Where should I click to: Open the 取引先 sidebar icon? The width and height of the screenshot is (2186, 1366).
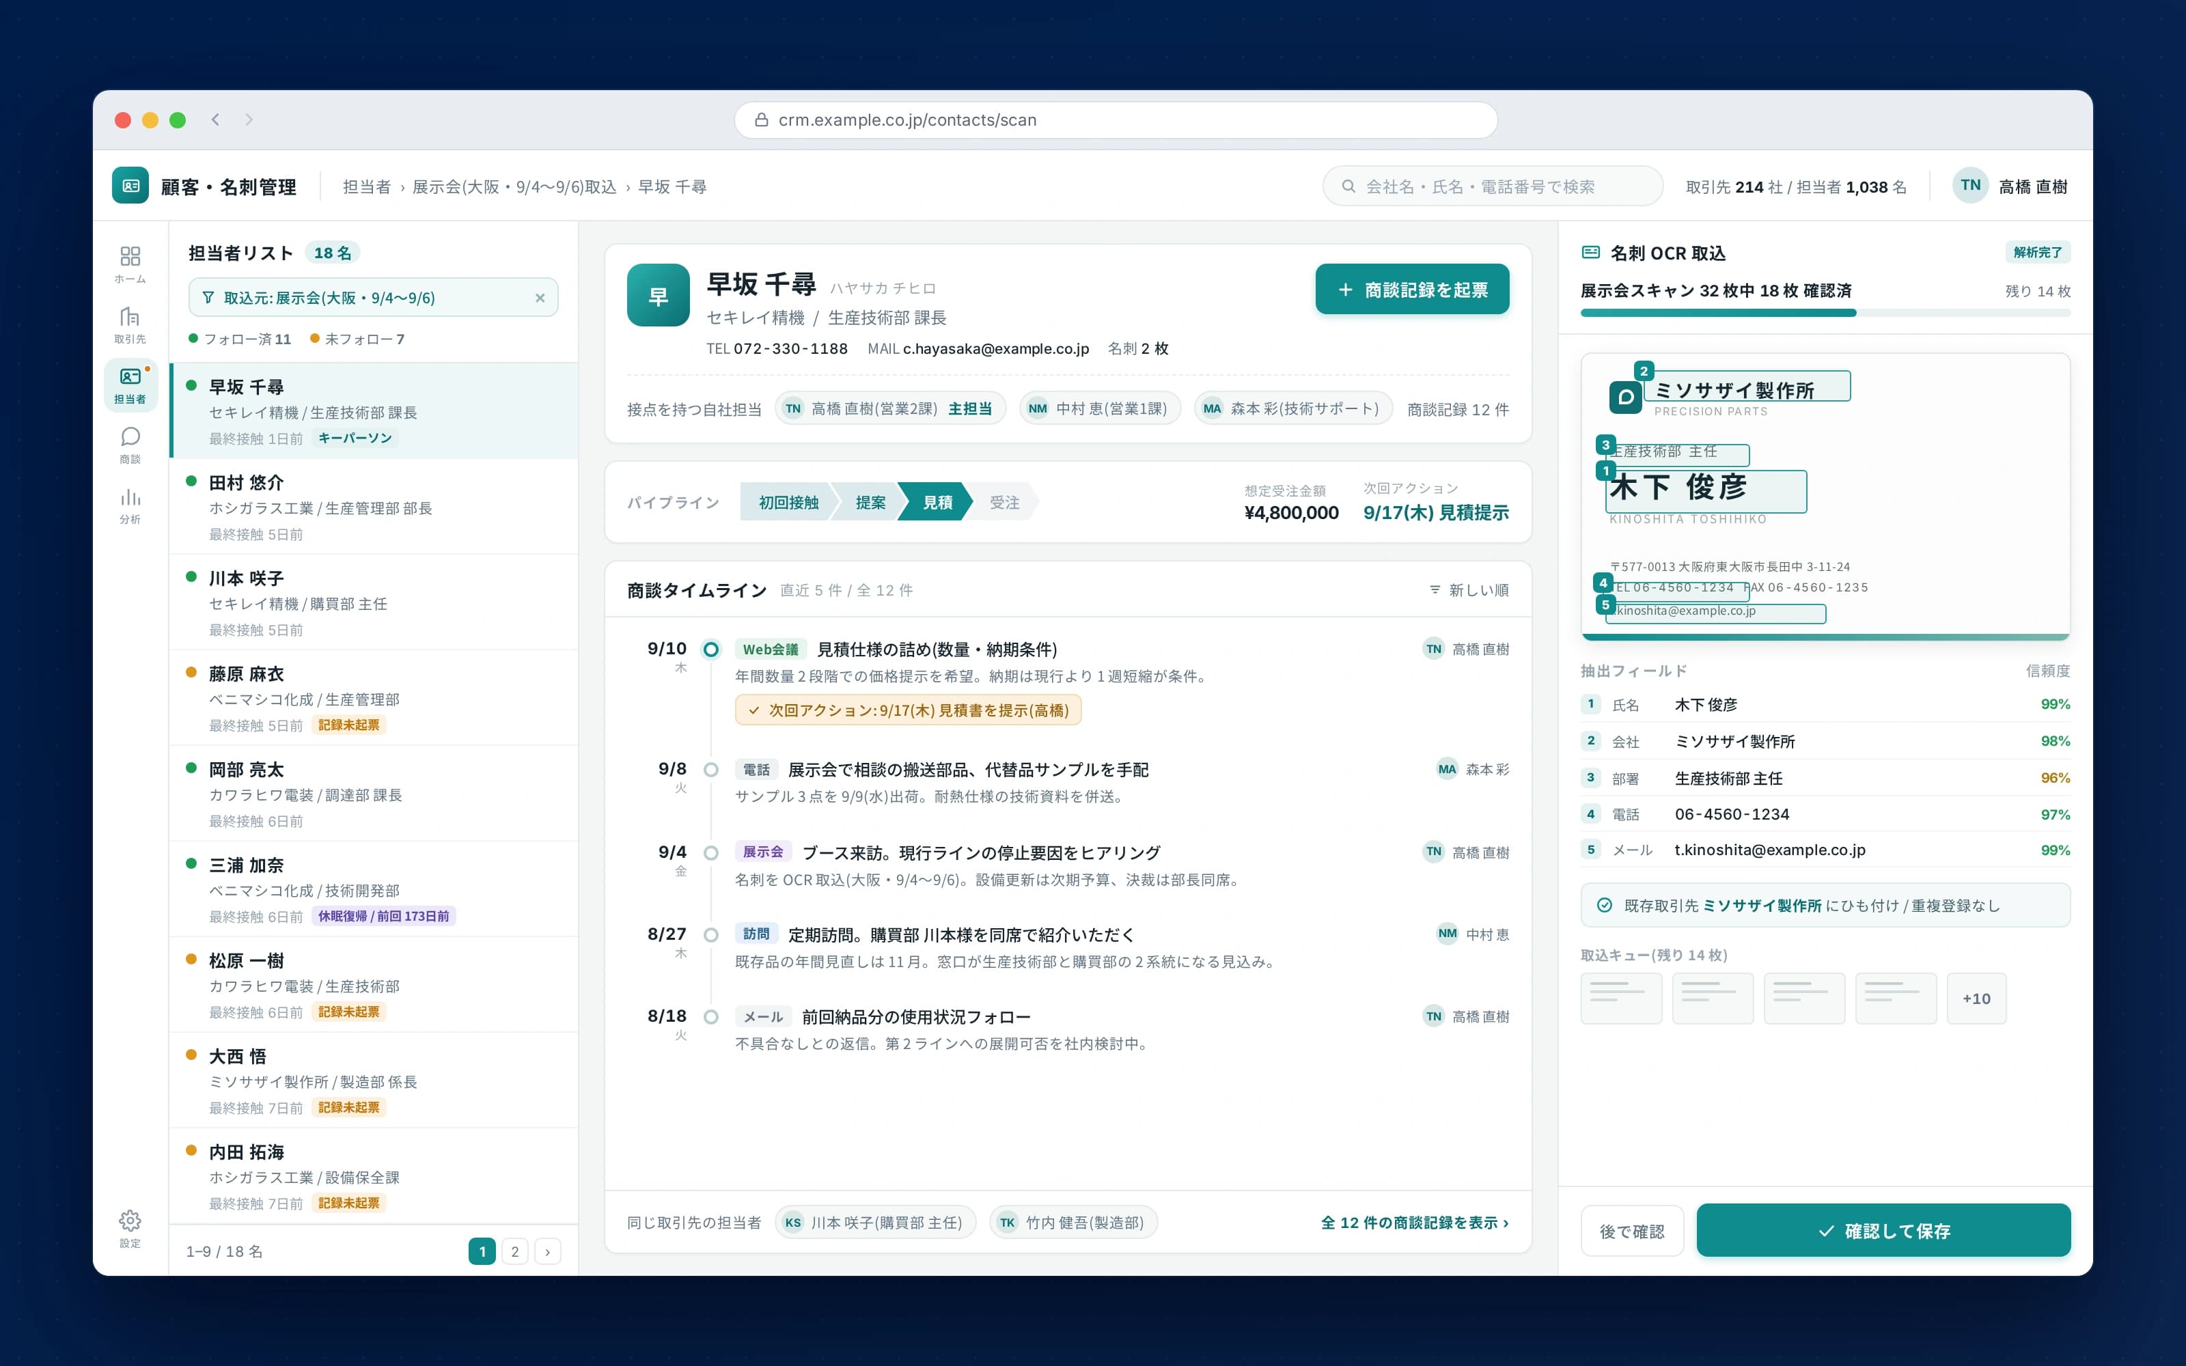(130, 325)
